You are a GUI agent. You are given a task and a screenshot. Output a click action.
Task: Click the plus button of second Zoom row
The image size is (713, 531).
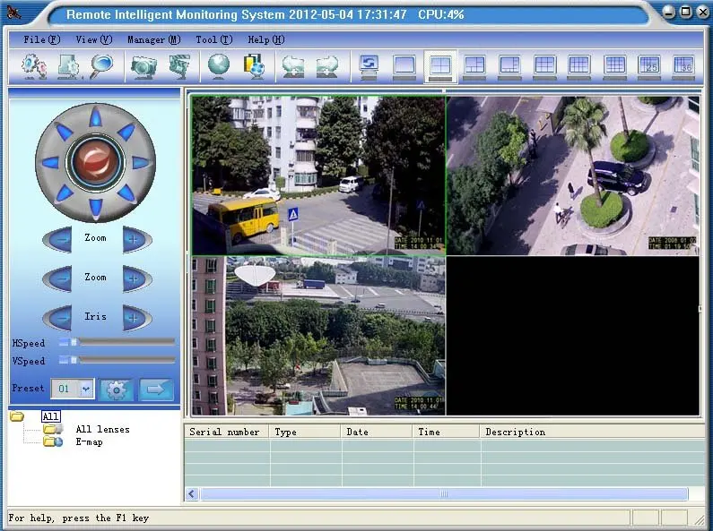[x=136, y=278]
